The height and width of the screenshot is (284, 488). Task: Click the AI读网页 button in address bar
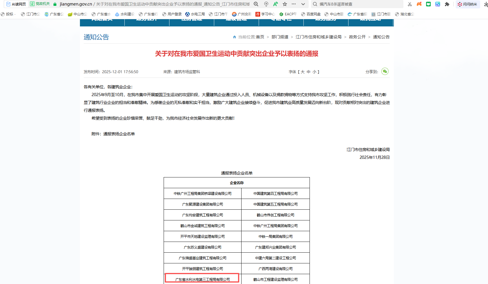tap(16, 4)
